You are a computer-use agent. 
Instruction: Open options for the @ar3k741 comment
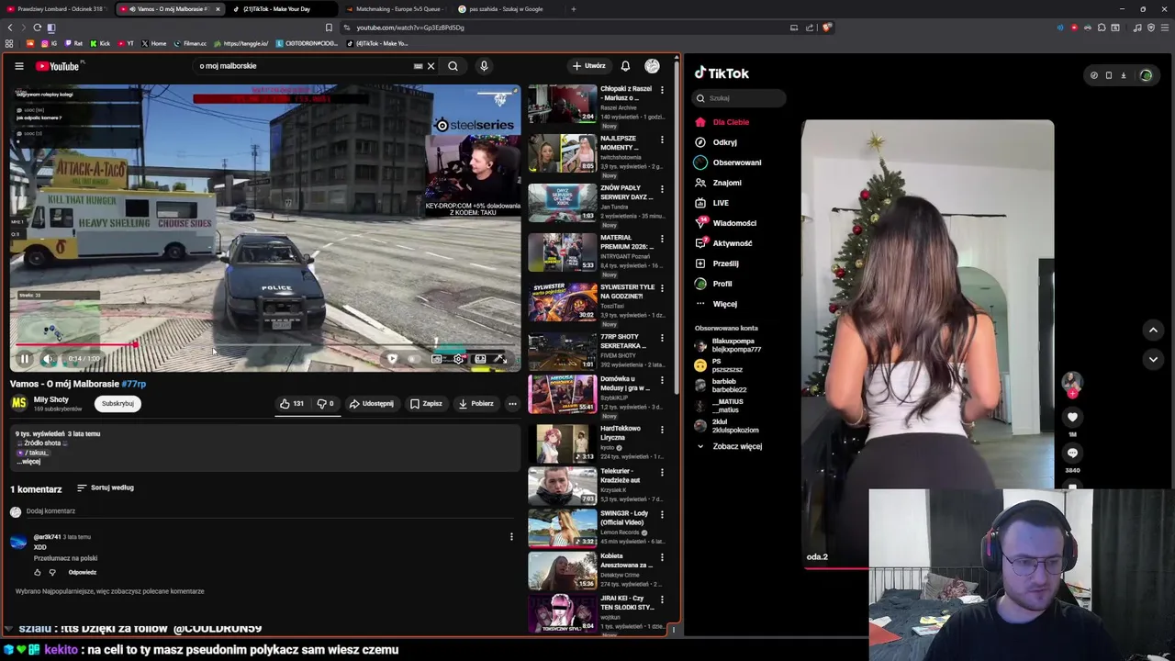511,537
